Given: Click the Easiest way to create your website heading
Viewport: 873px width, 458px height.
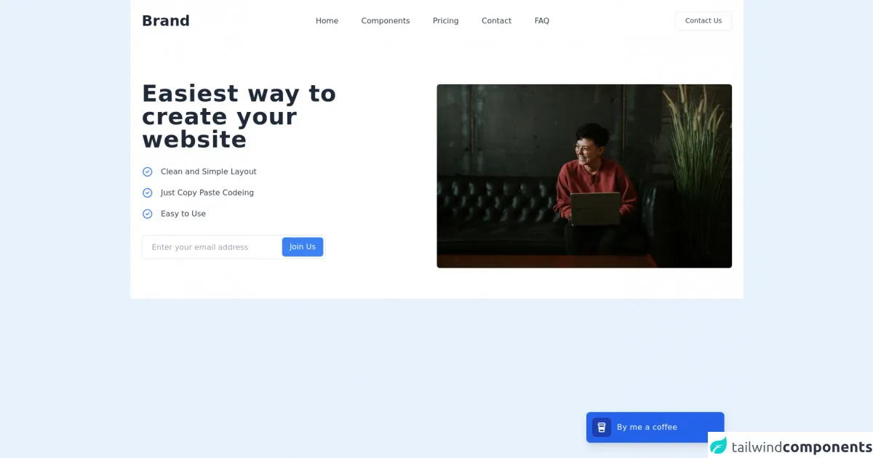Looking at the screenshot, I should tap(239, 116).
